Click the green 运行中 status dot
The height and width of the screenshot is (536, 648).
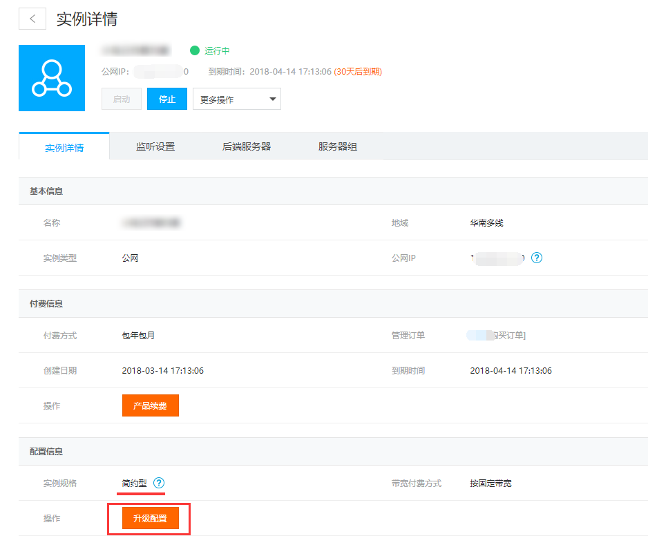(195, 51)
